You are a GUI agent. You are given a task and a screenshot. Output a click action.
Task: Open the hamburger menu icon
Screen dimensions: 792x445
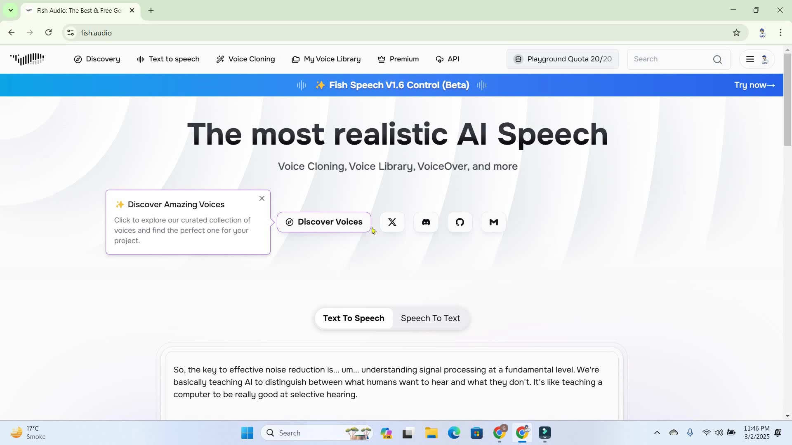(x=750, y=59)
